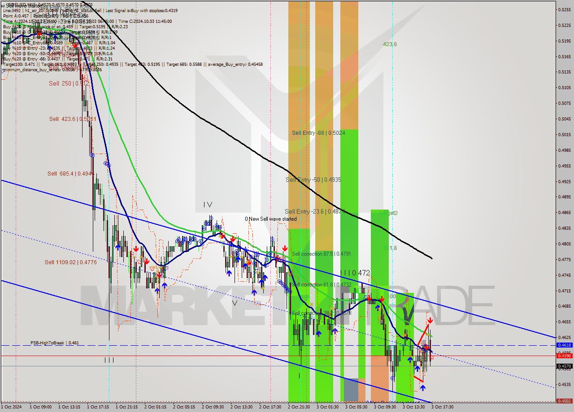Click the rightmost red sell arrow above the latest candle
Image resolution: width=574 pixels, height=412 pixels.
(x=430, y=321)
